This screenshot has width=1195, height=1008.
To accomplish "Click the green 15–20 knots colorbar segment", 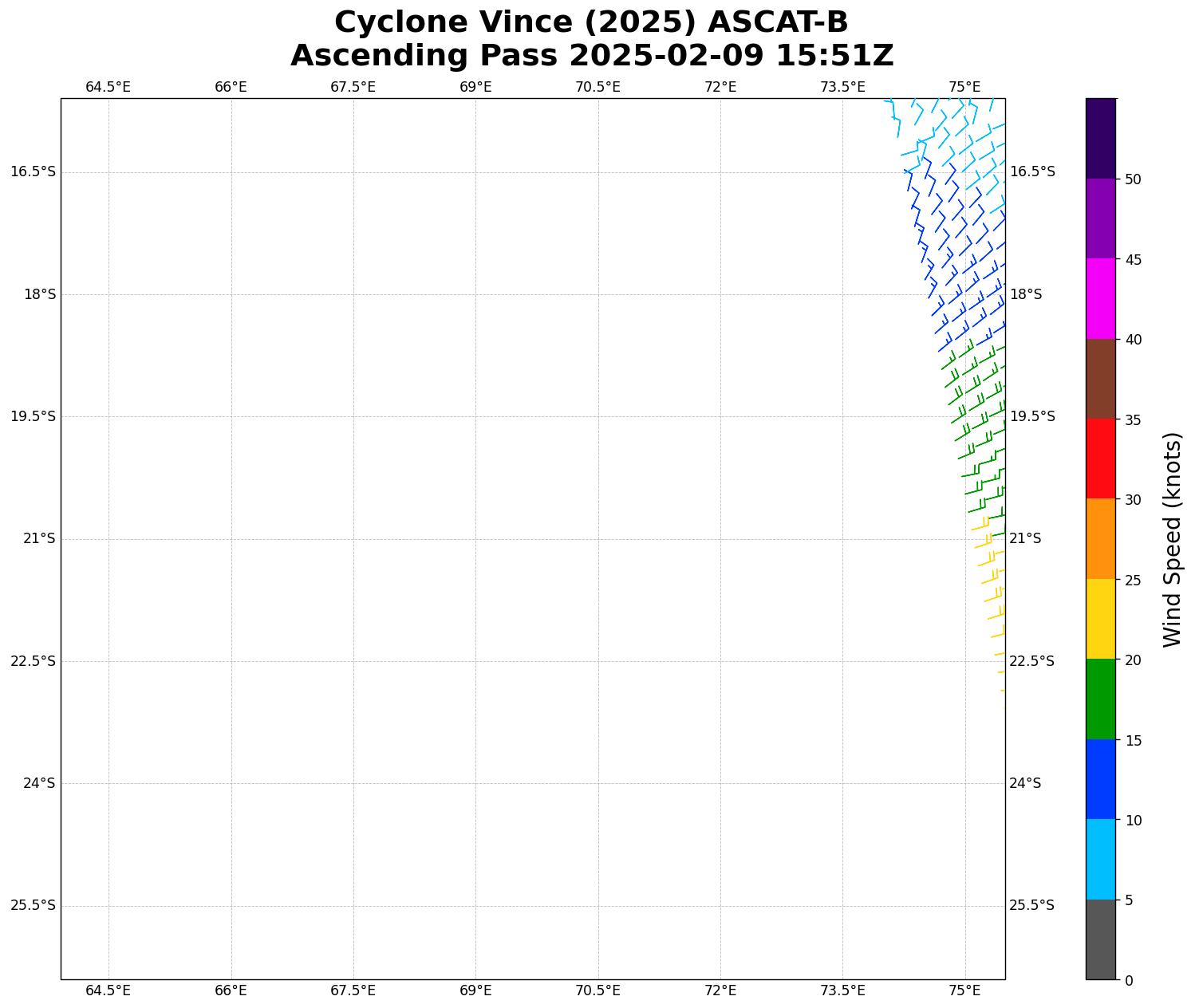I will tap(1100, 699).
